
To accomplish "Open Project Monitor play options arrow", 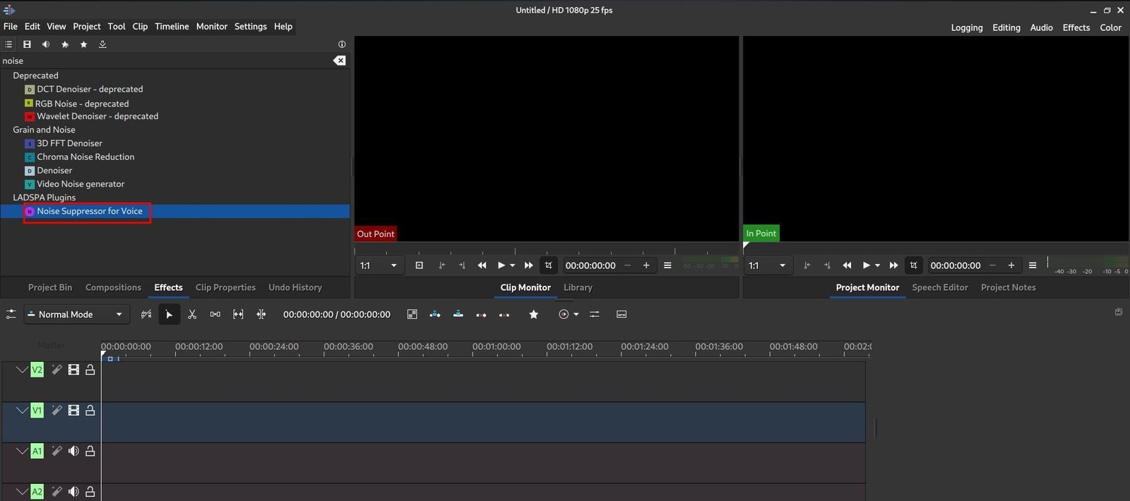I will click(x=878, y=266).
